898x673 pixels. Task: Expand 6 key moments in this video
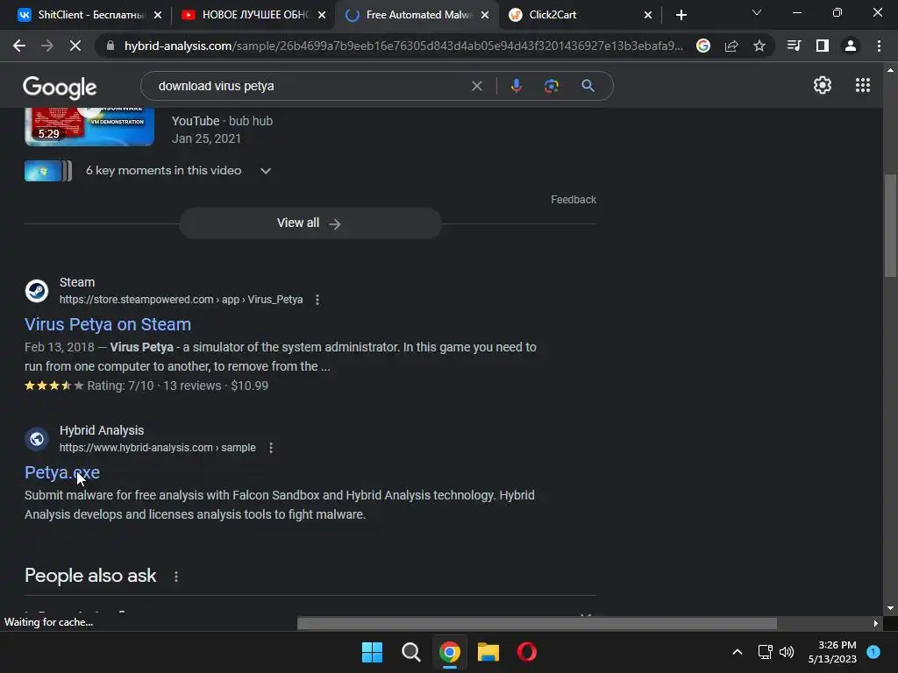point(265,171)
